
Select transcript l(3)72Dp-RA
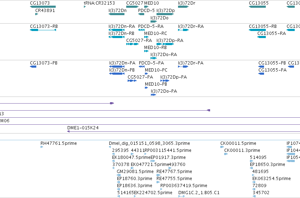(165, 44)
